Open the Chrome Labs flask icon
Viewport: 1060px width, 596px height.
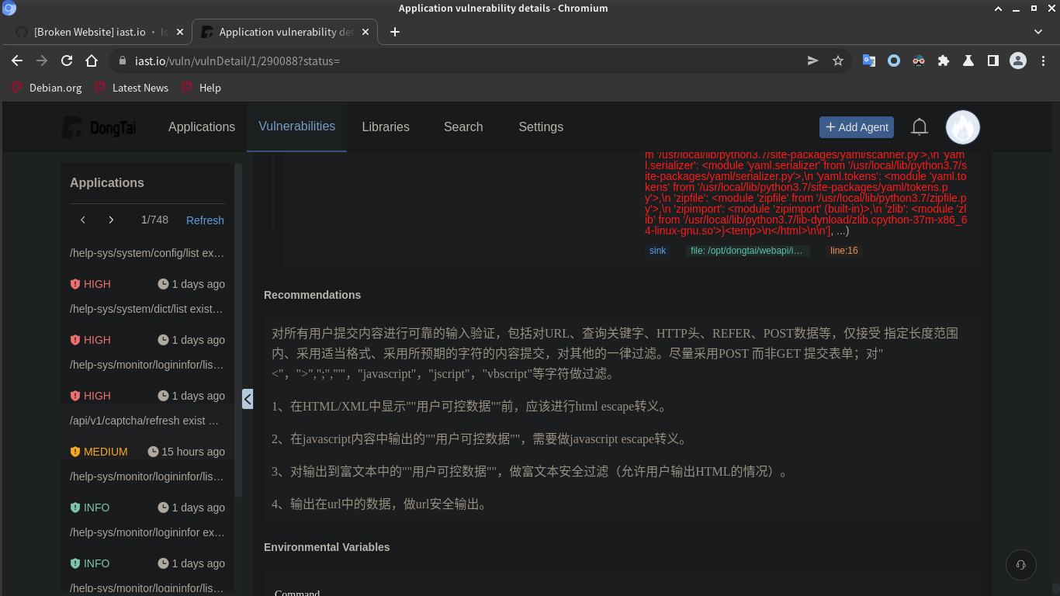pos(968,61)
